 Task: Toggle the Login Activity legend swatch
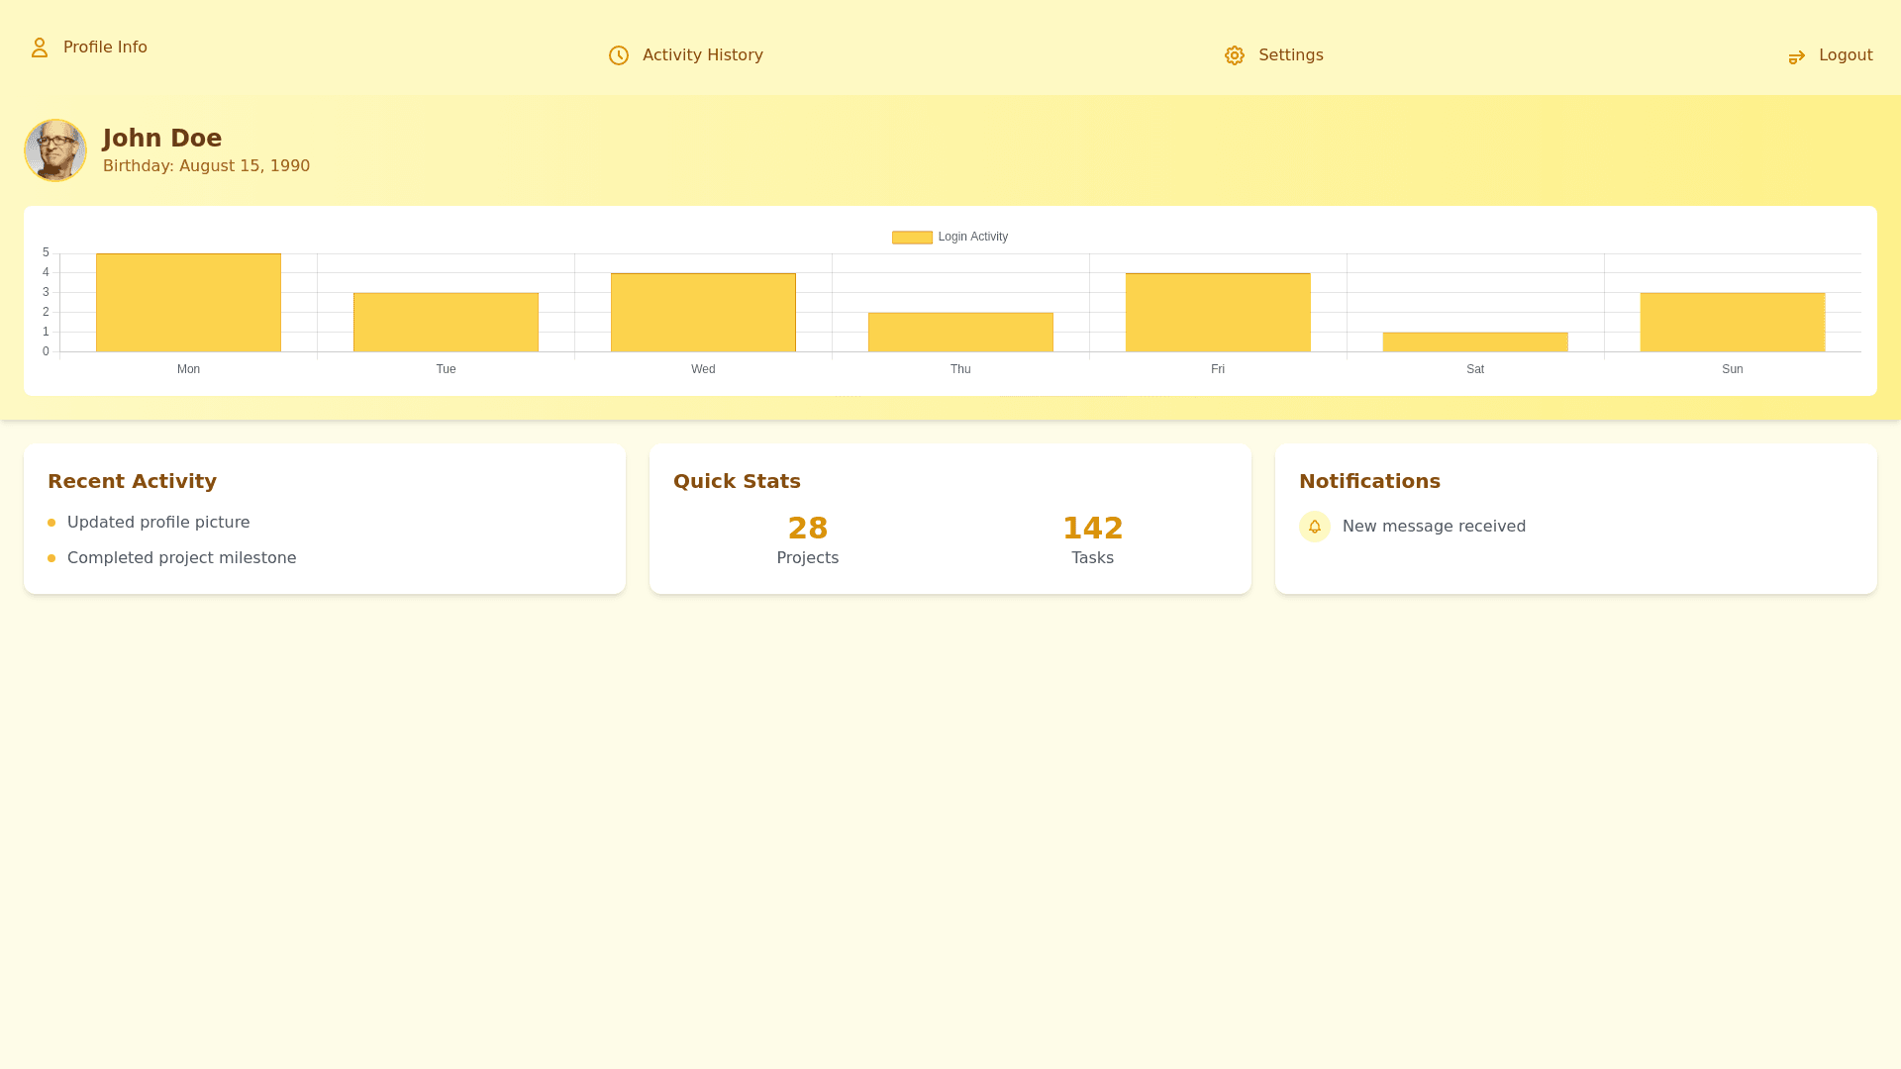pyautogui.click(x=912, y=238)
